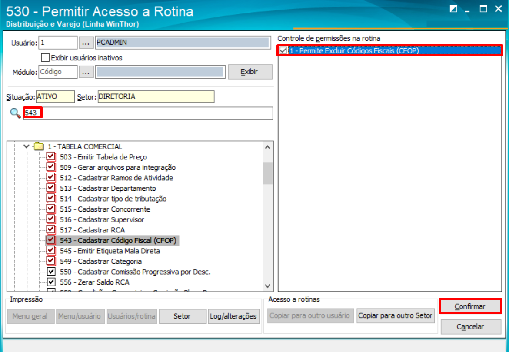Toggle checkbox for 543 Cadastrar Código Fiscal
The image size is (509, 352).
(51, 240)
